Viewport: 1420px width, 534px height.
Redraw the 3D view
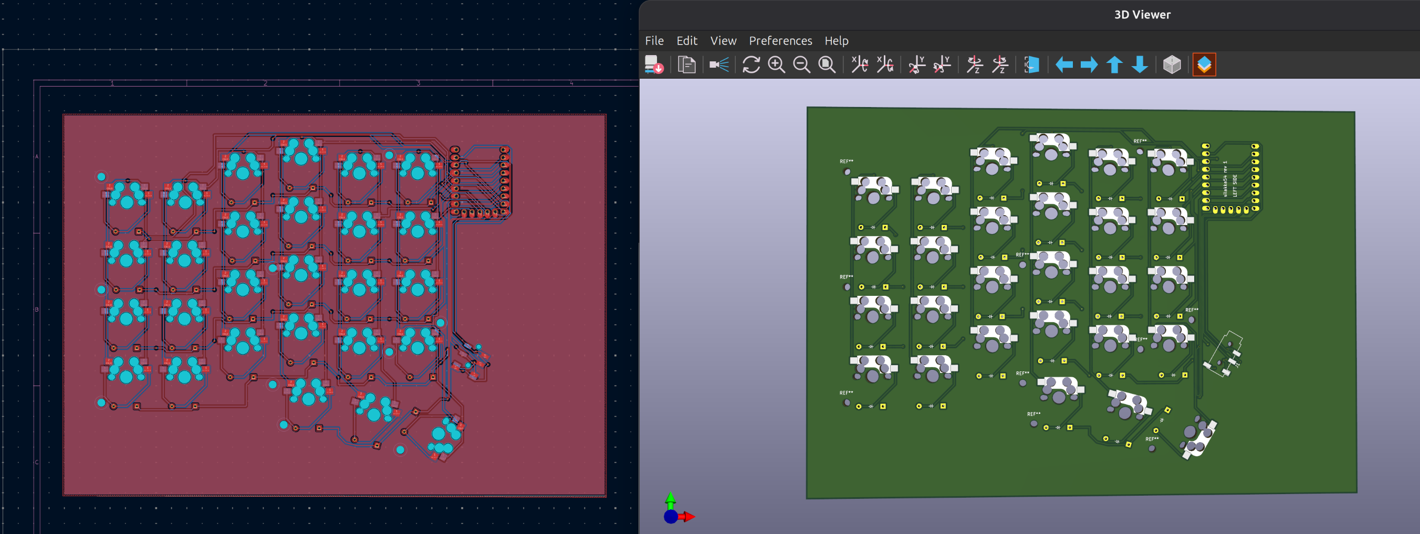pyautogui.click(x=751, y=65)
